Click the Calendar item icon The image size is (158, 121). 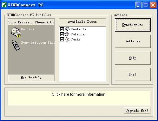coord(67,34)
